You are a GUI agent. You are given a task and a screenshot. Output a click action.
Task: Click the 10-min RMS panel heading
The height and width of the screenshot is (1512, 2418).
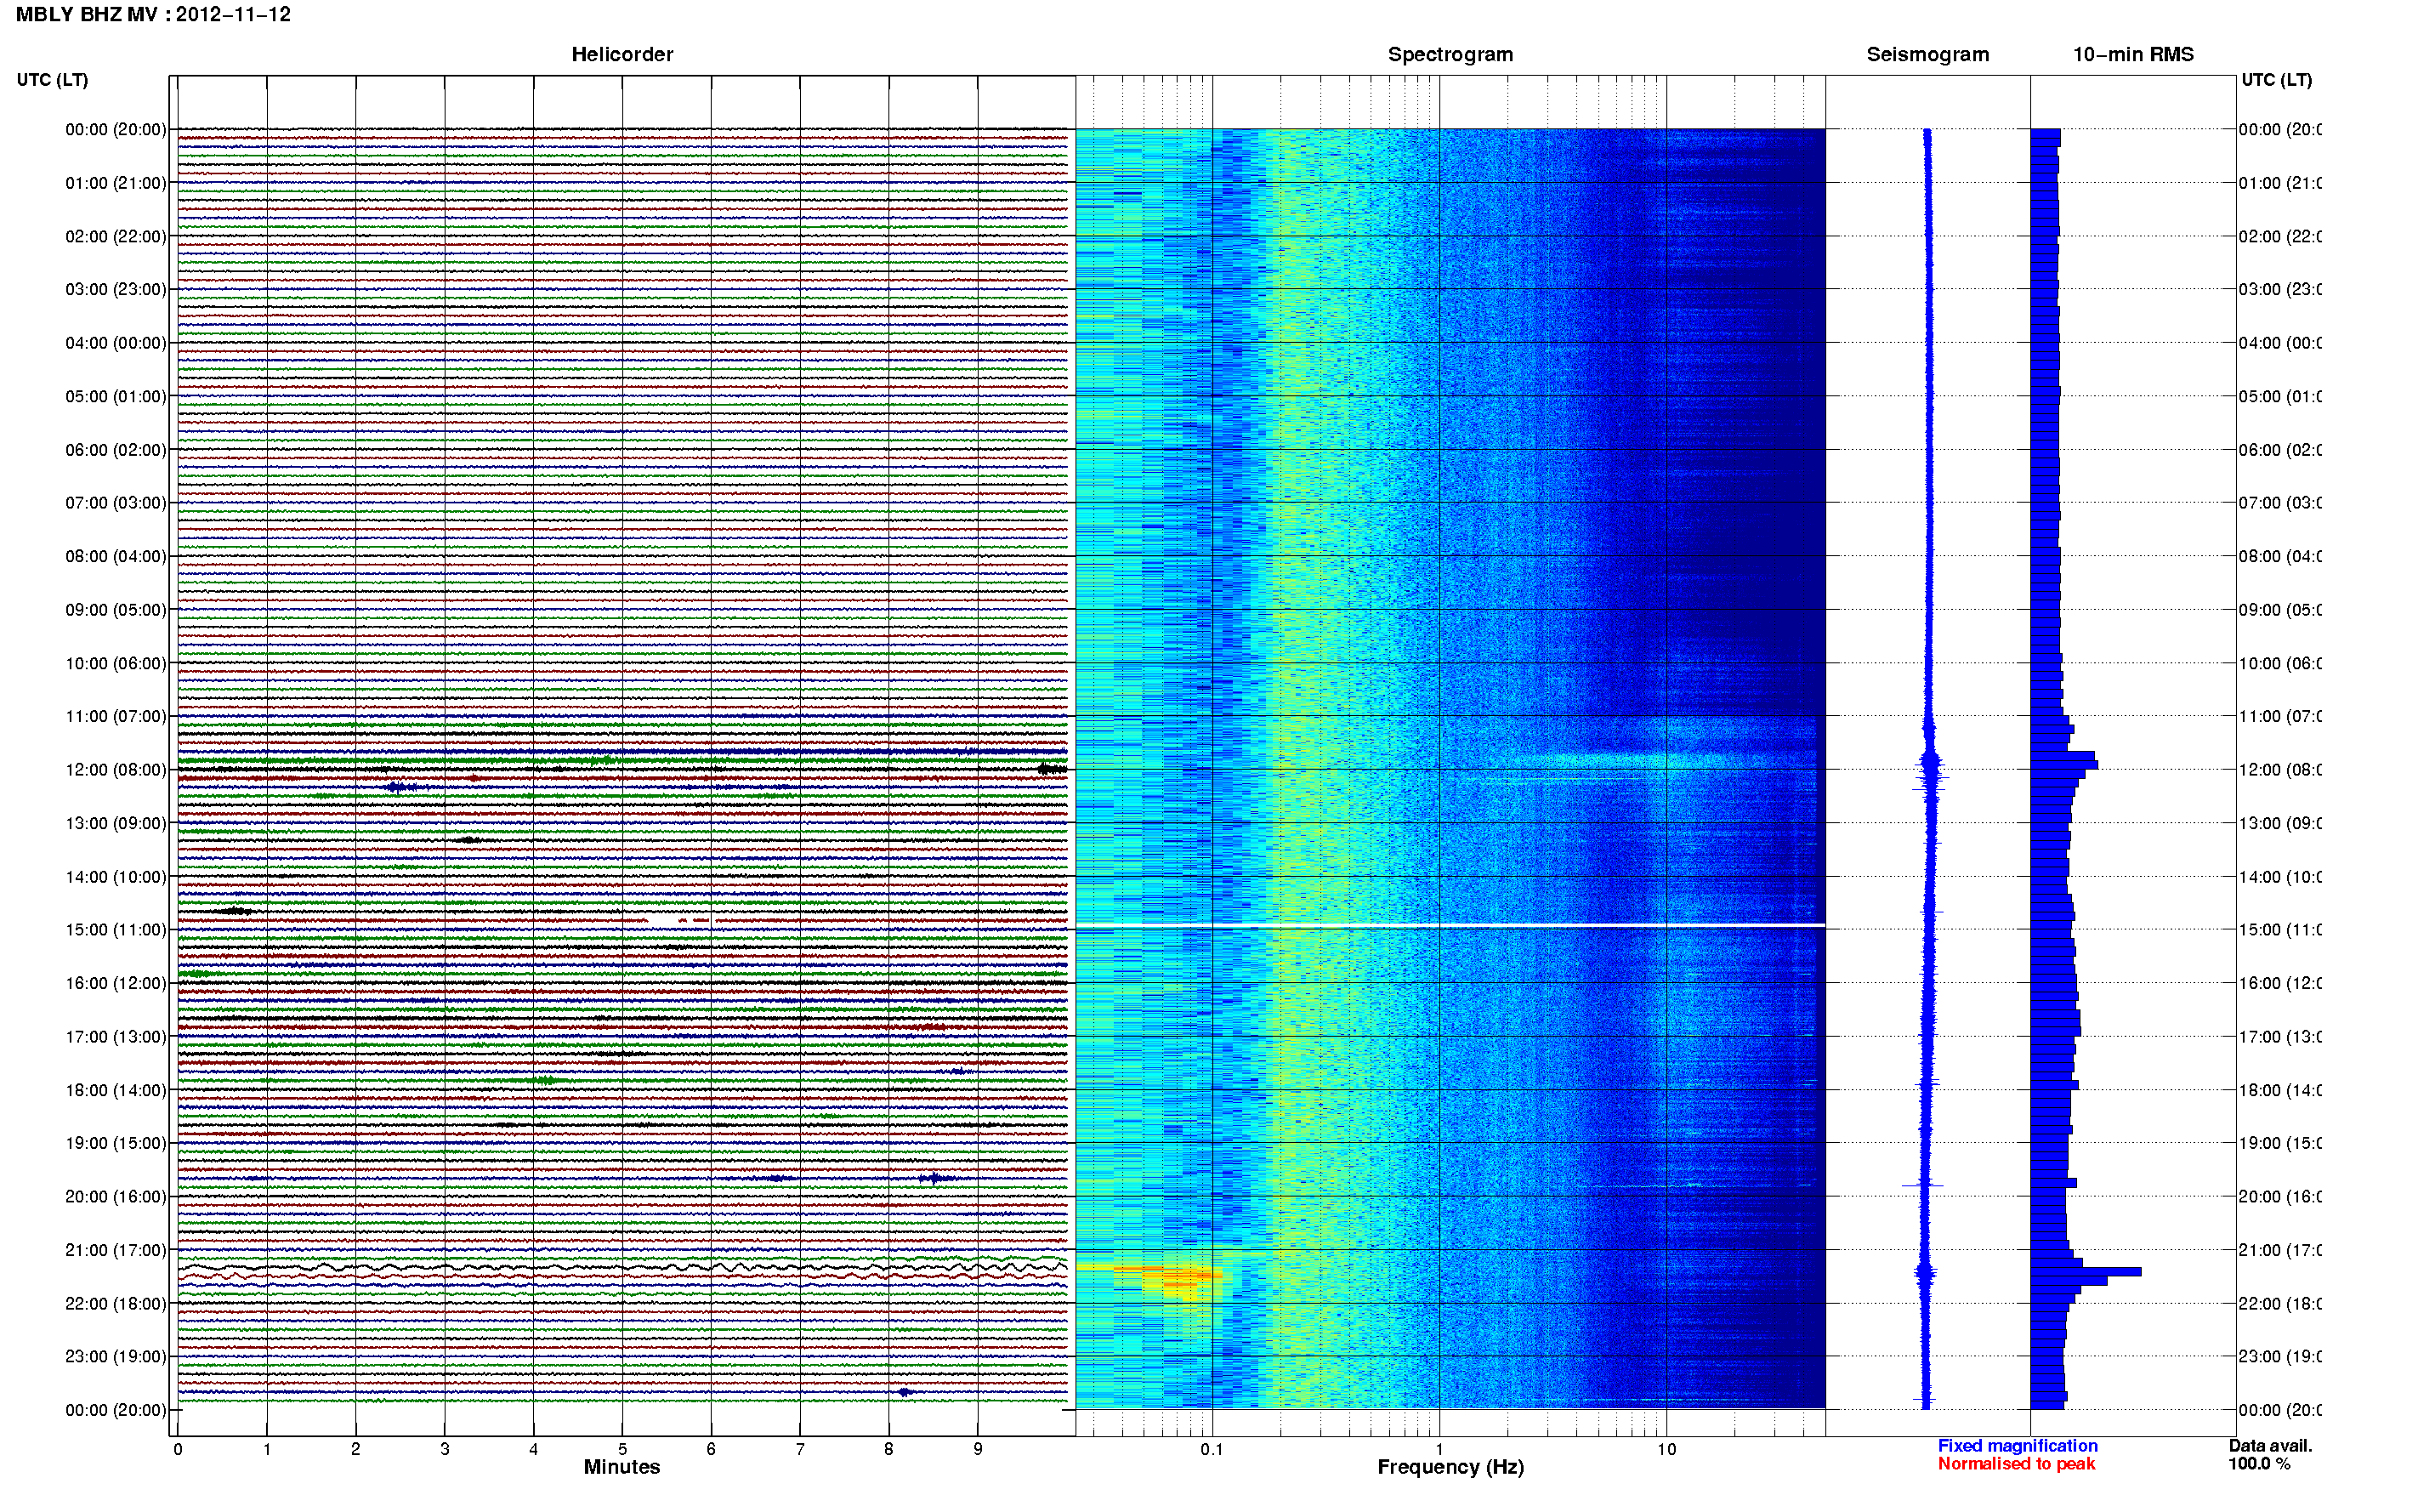click(x=2132, y=54)
